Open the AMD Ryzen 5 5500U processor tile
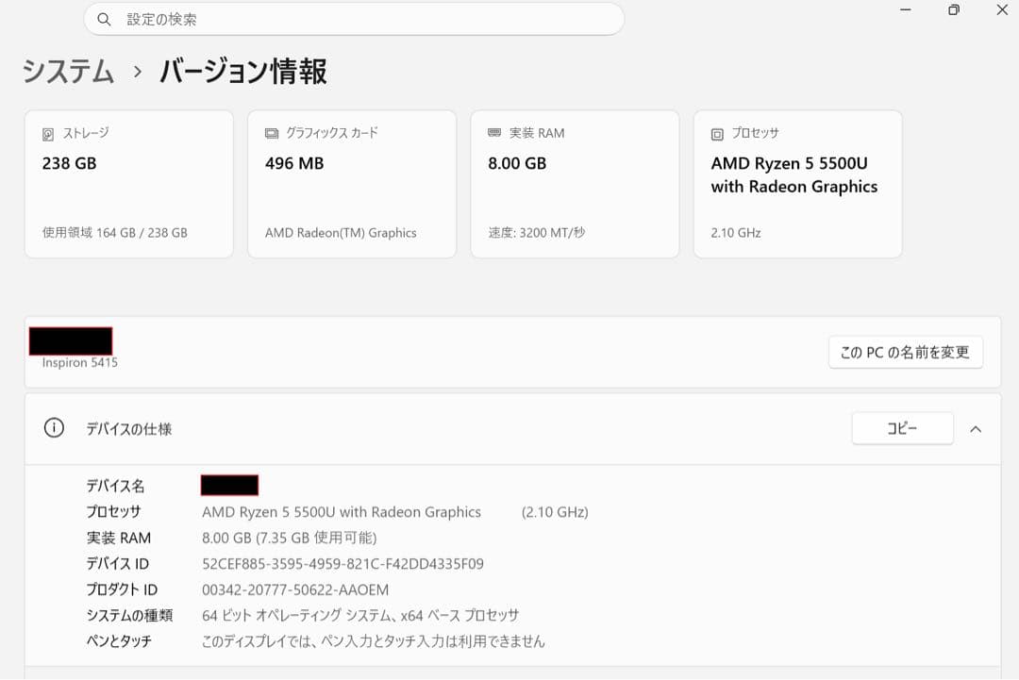The width and height of the screenshot is (1019, 680). click(x=797, y=185)
